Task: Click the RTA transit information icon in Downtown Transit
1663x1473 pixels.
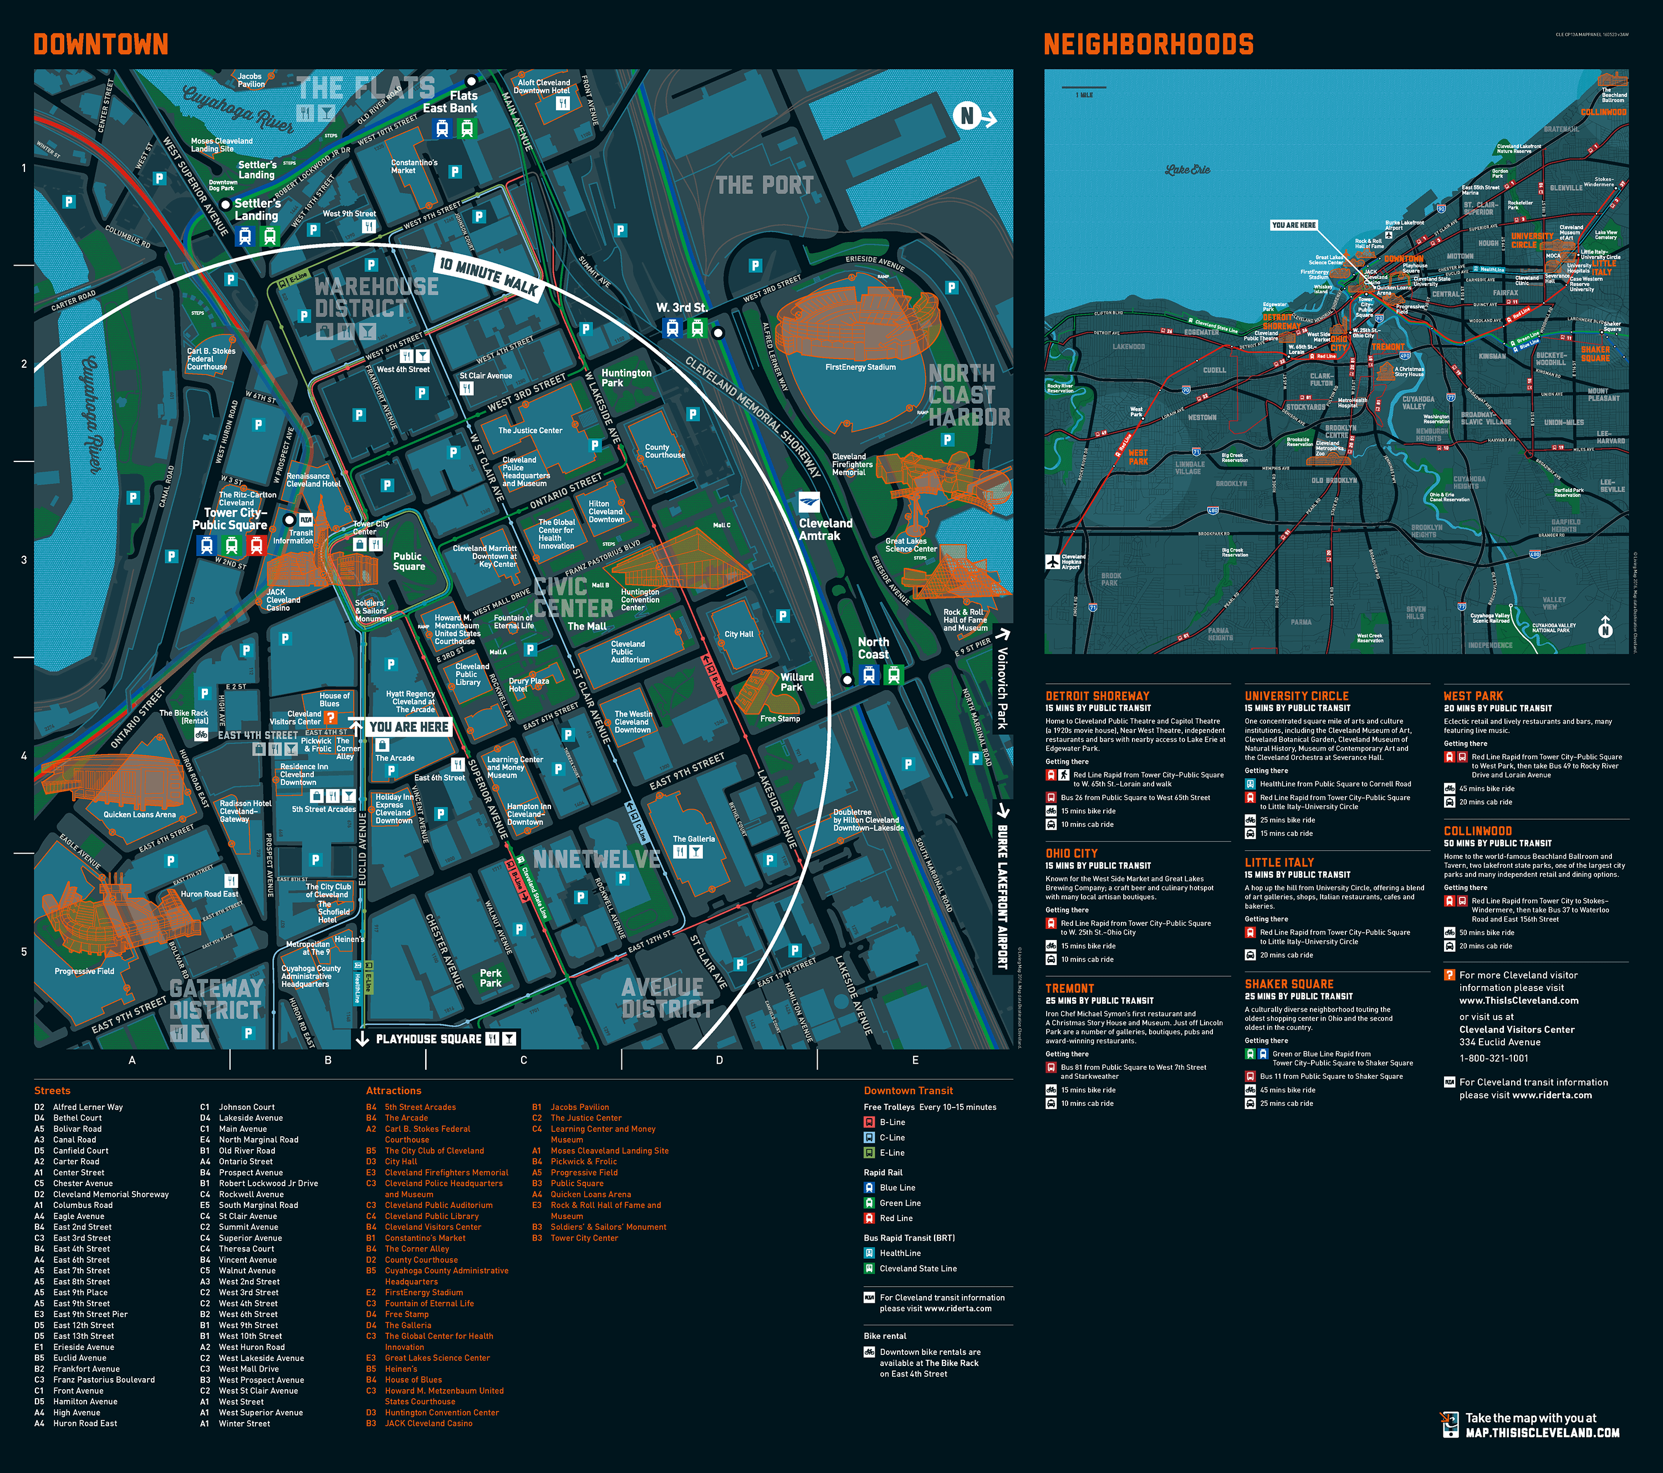Action: coord(869,1297)
